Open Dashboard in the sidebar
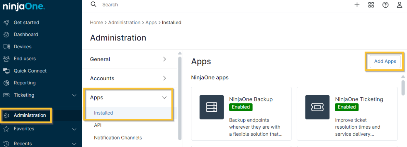The image size is (407, 147). (x=26, y=34)
